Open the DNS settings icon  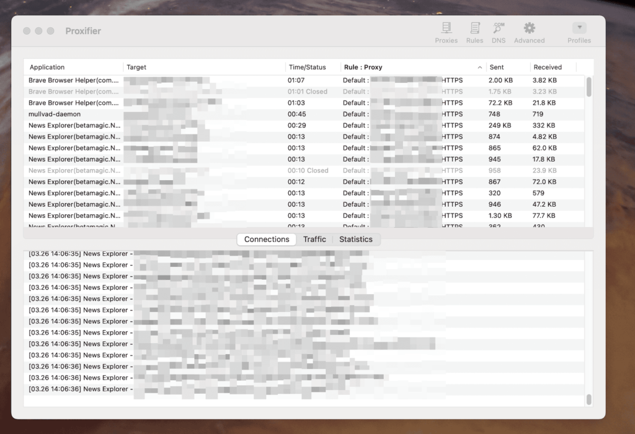(499, 31)
